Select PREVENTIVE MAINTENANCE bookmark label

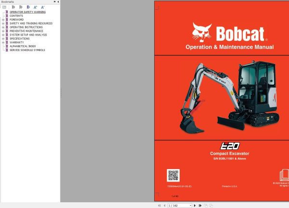(x=26, y=31)
